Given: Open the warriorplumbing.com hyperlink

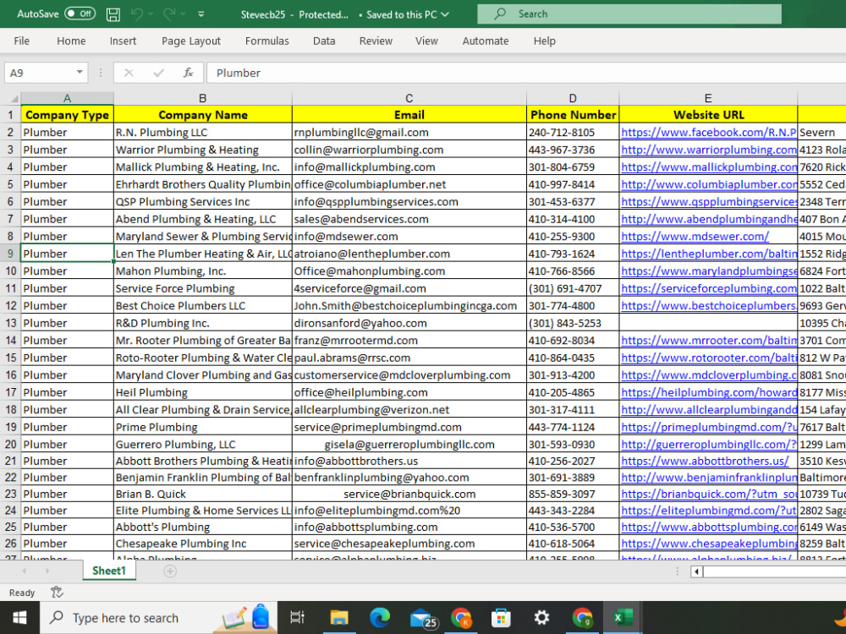Looking at the screenshot, I should coord(708,150).
